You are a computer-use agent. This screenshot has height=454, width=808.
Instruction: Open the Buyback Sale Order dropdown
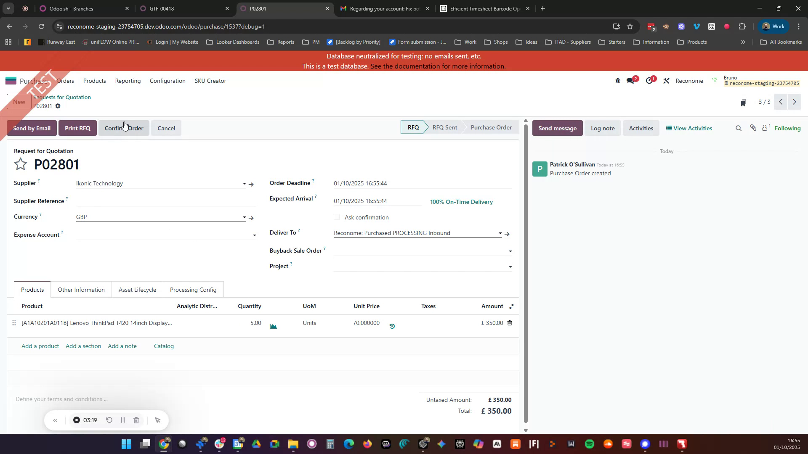[510, 251]
